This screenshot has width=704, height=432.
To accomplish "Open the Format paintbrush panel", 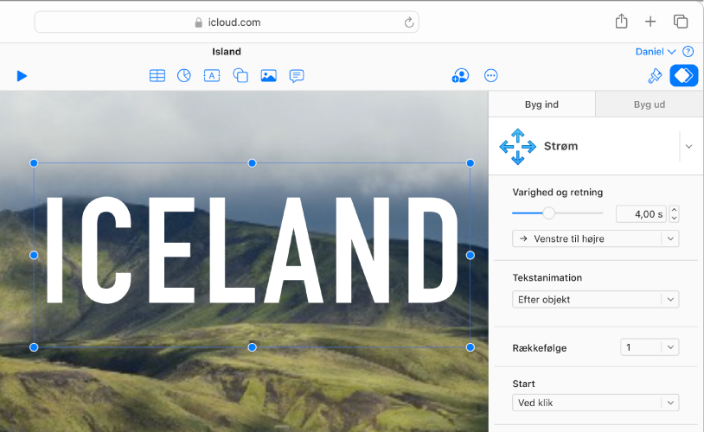I will tap(655, 76).
